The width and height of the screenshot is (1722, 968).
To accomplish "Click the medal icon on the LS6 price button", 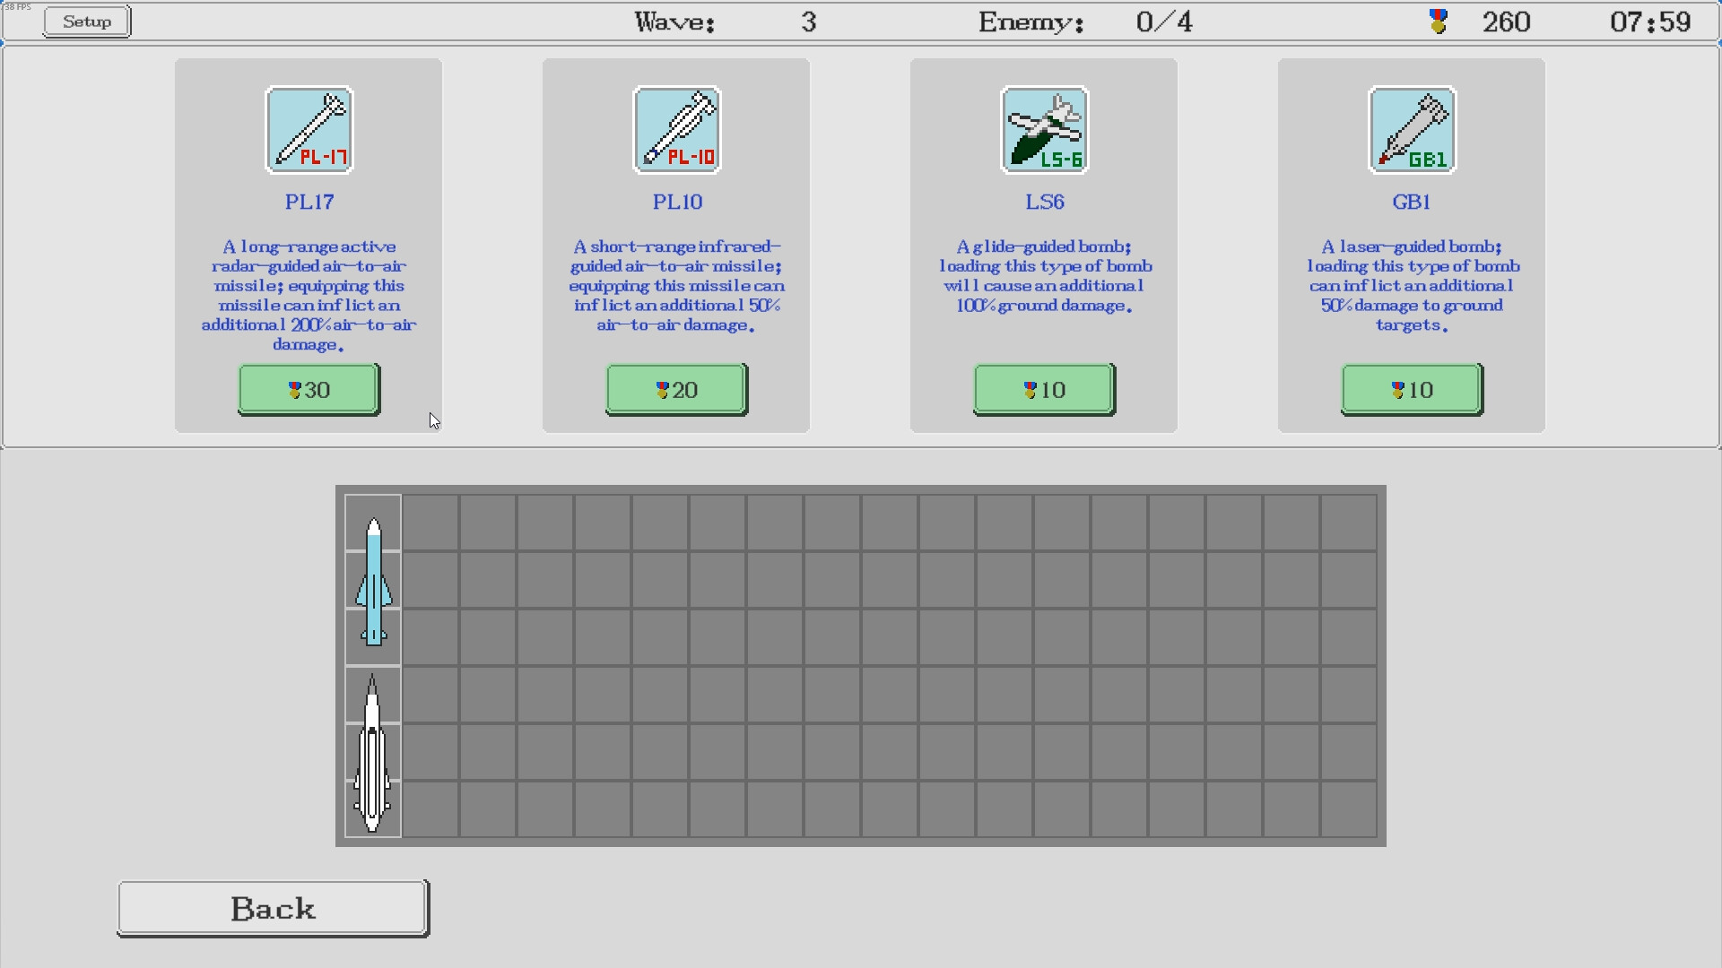I will tap(1028, 389).
